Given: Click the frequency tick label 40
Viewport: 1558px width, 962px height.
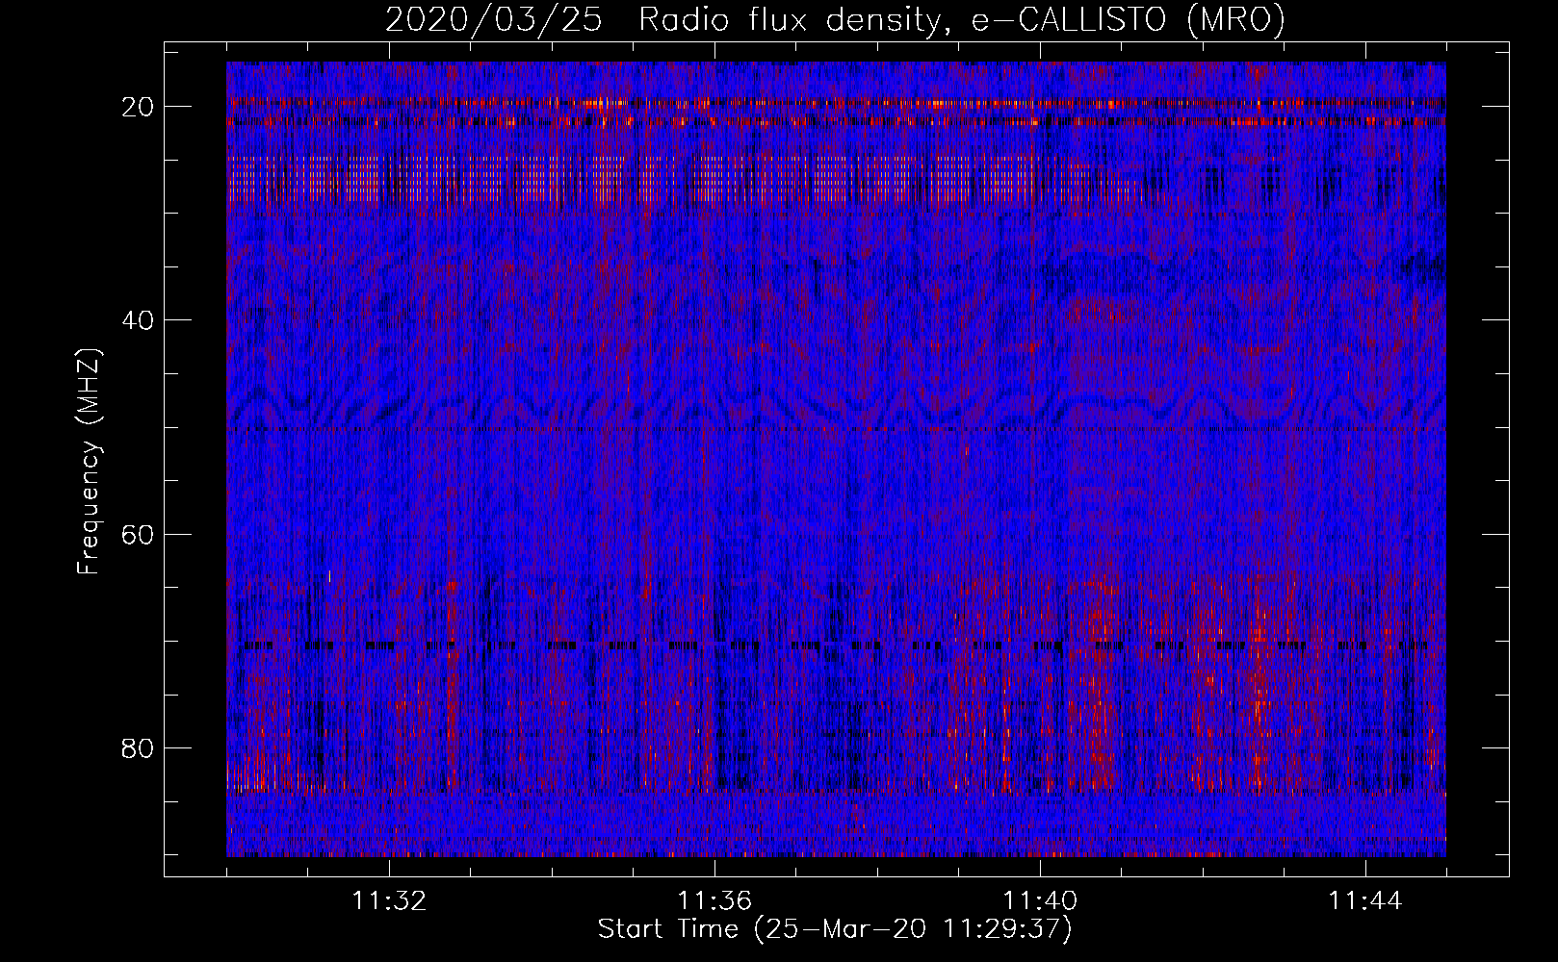Looking at the screenshot, I should (x=139, y=320).
